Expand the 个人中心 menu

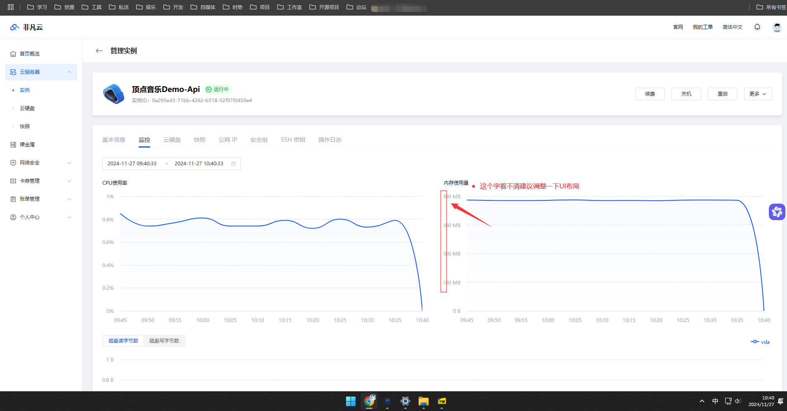click(x=69, y=217)
